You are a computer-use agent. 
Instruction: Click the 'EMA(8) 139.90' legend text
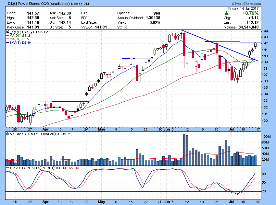20,43
